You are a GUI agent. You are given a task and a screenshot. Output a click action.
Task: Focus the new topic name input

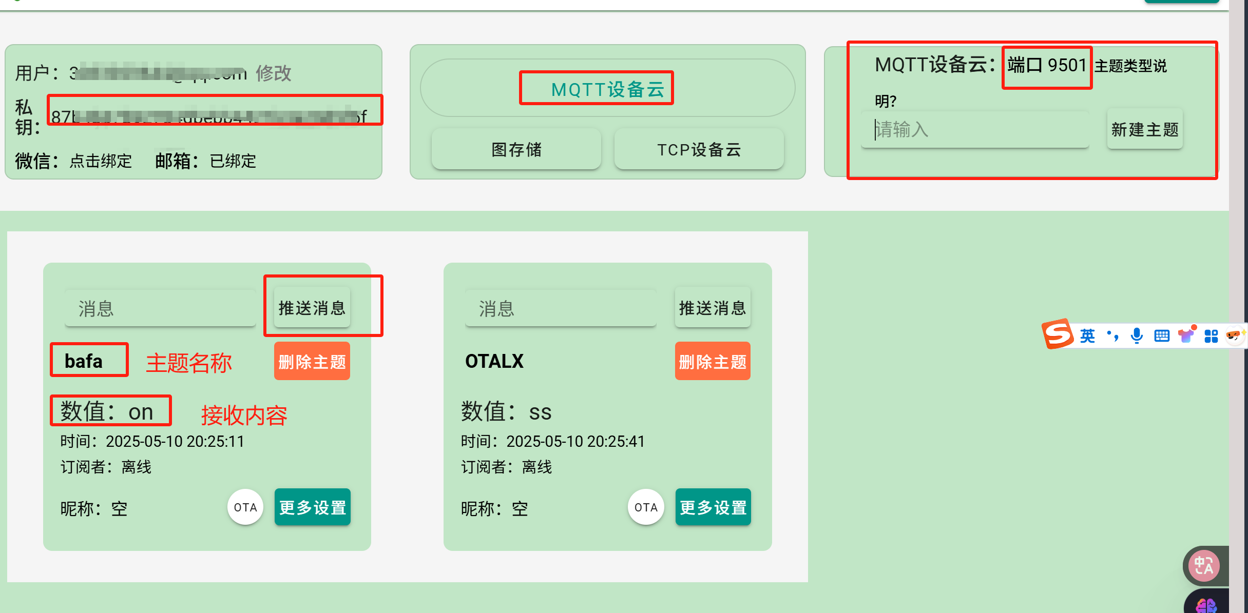pyautogui.click(x=974, y=130)
